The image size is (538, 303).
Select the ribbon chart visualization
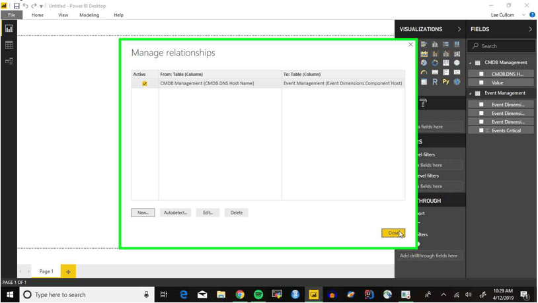click(457, 54)
